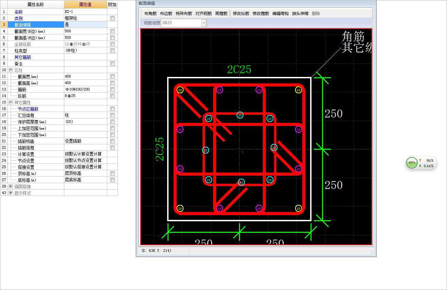The height and width of the screenshot is (290, 447).
Task: Select the top-right yellow corner rebar
Action: point(299,90)
